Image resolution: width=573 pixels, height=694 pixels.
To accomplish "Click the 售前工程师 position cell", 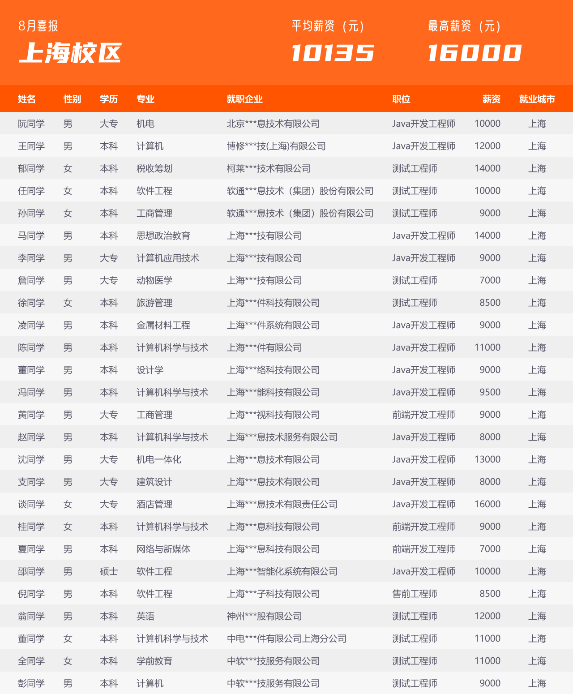I will 415,594.
